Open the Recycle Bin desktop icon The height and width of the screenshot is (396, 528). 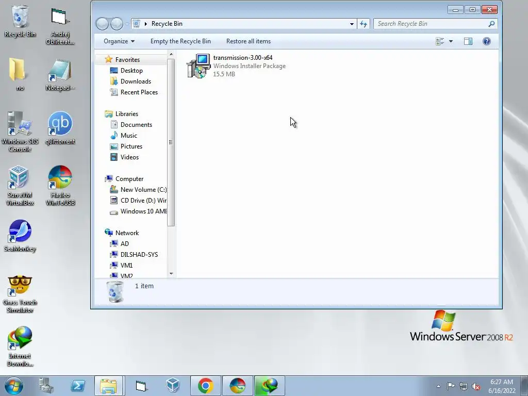click(20, 21)
